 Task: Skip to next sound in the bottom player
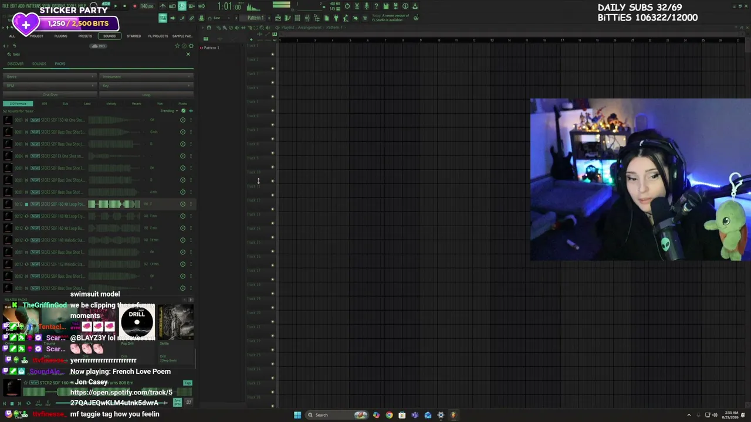click(x=19, y=403)
